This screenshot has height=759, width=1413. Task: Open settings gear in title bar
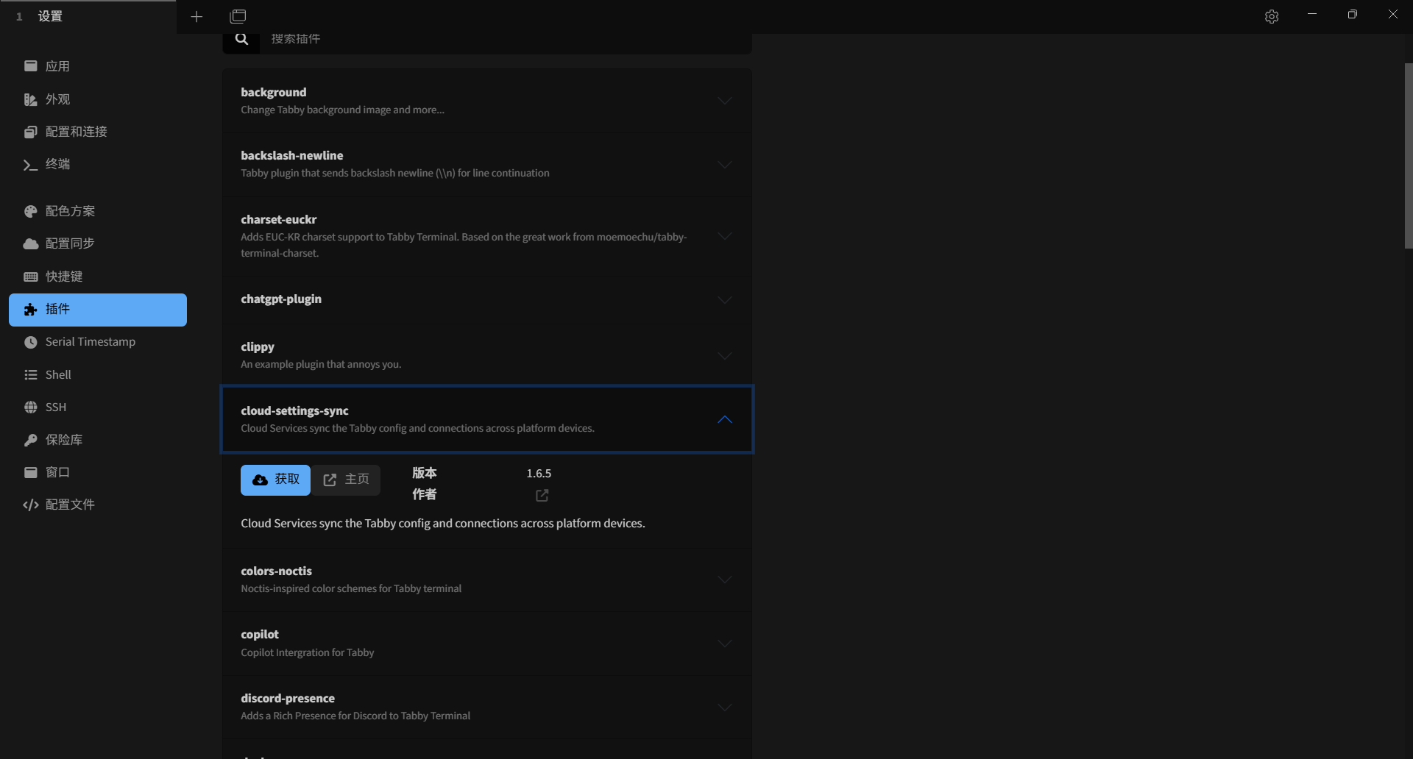(x=1271, y=16)
